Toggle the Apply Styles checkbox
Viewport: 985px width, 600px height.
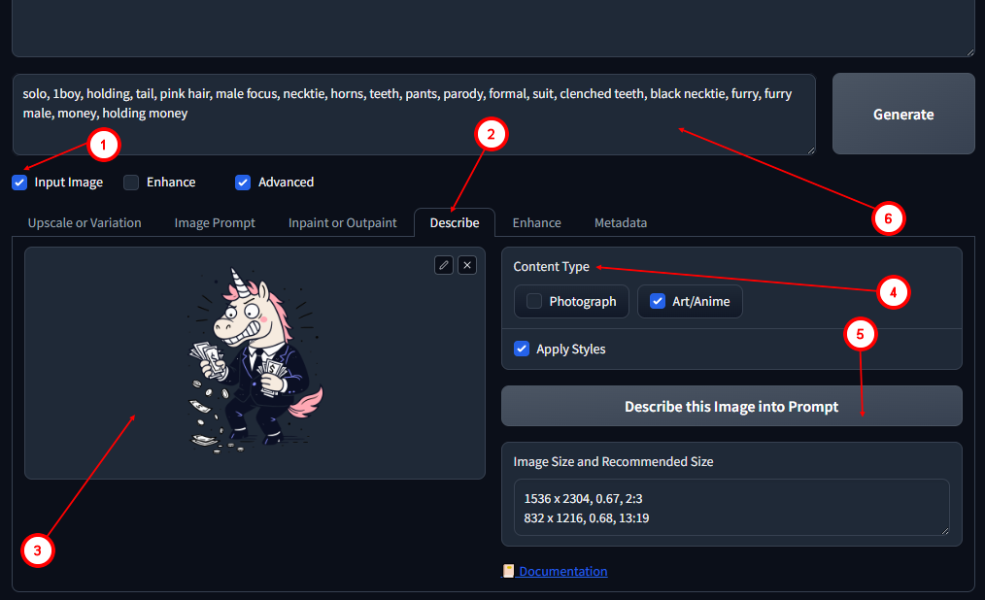point(522,349)
